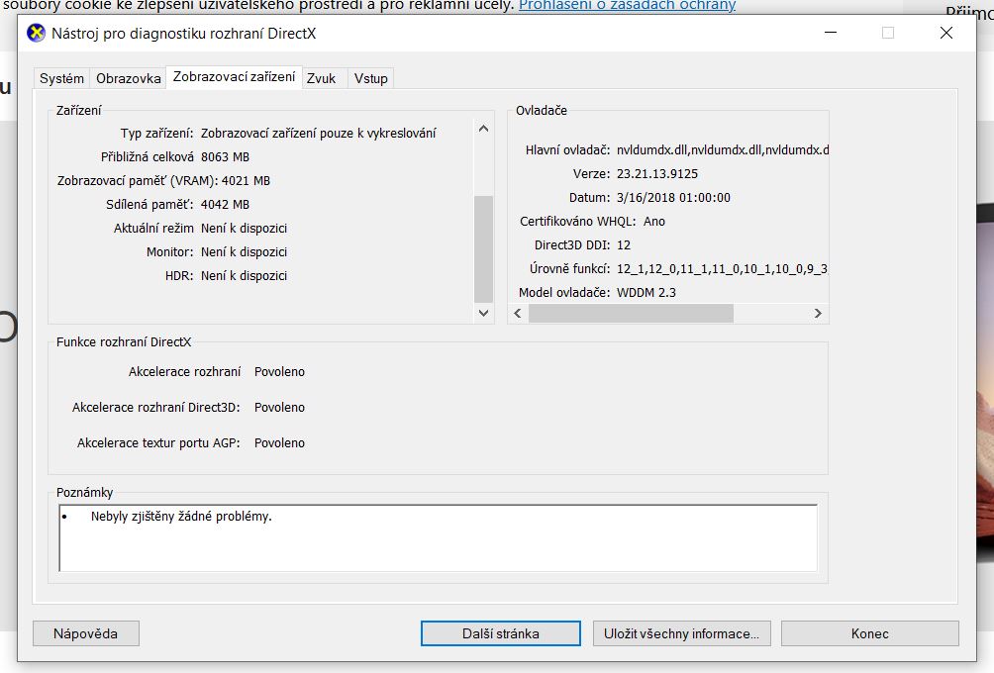The image size is (994, 673).
Task: Click the VRAM value 4021 MB
Action: coord(246,180)
